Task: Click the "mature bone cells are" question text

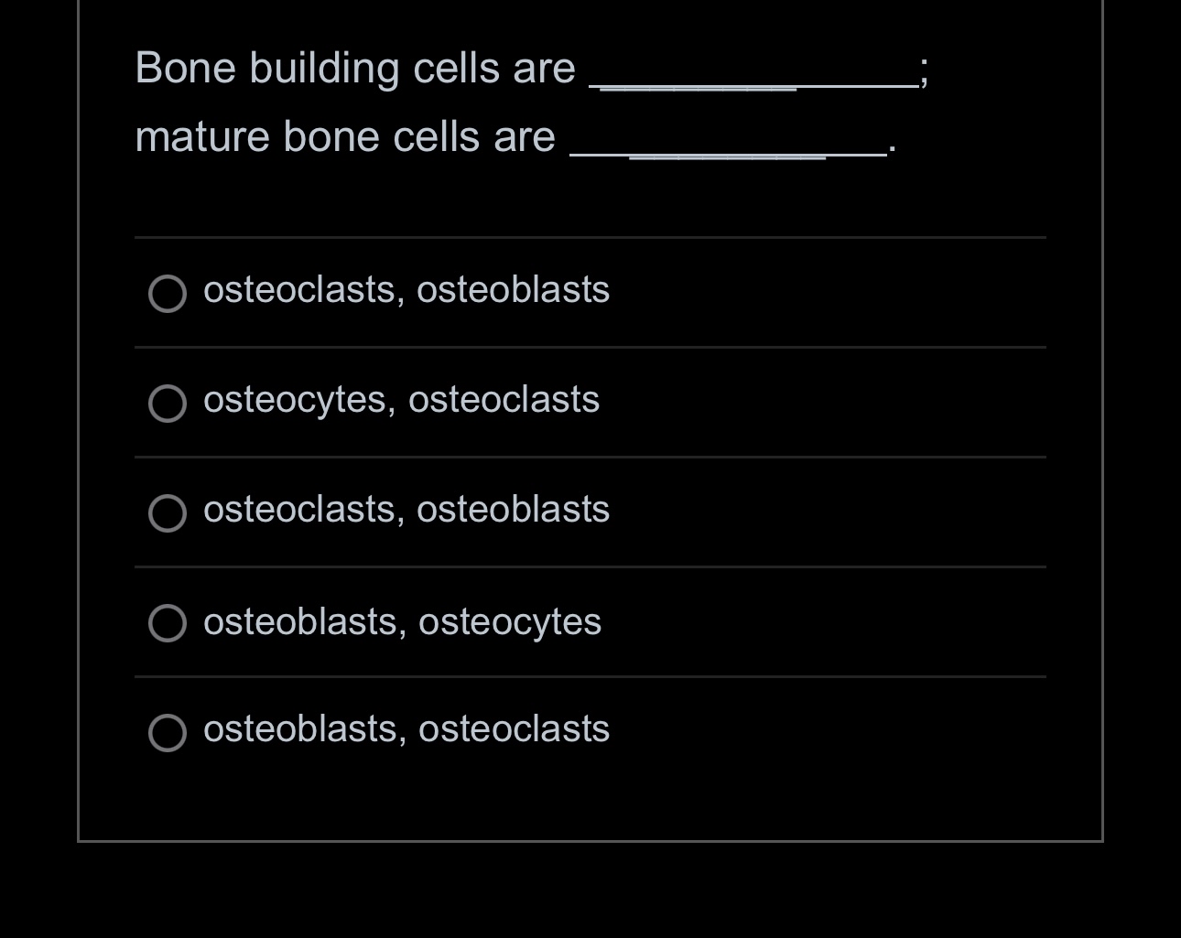Action: tap(345, 137)
